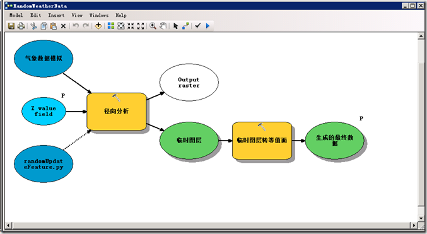Click the Auto Layout icon

point(111,26)
